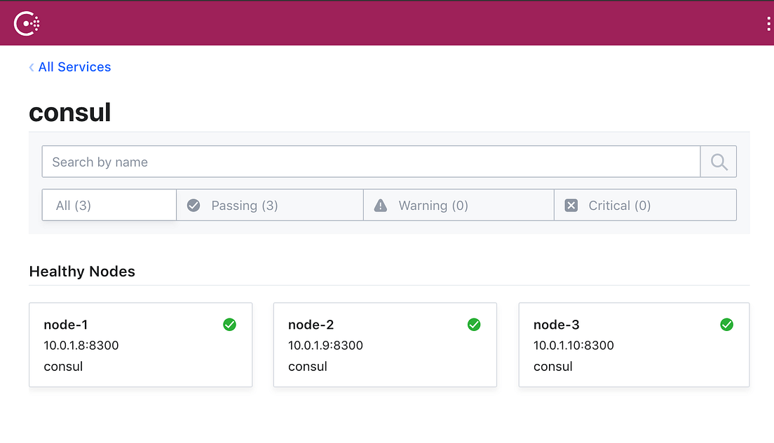Select the All (3) filter tab

[x=109, y=205]
